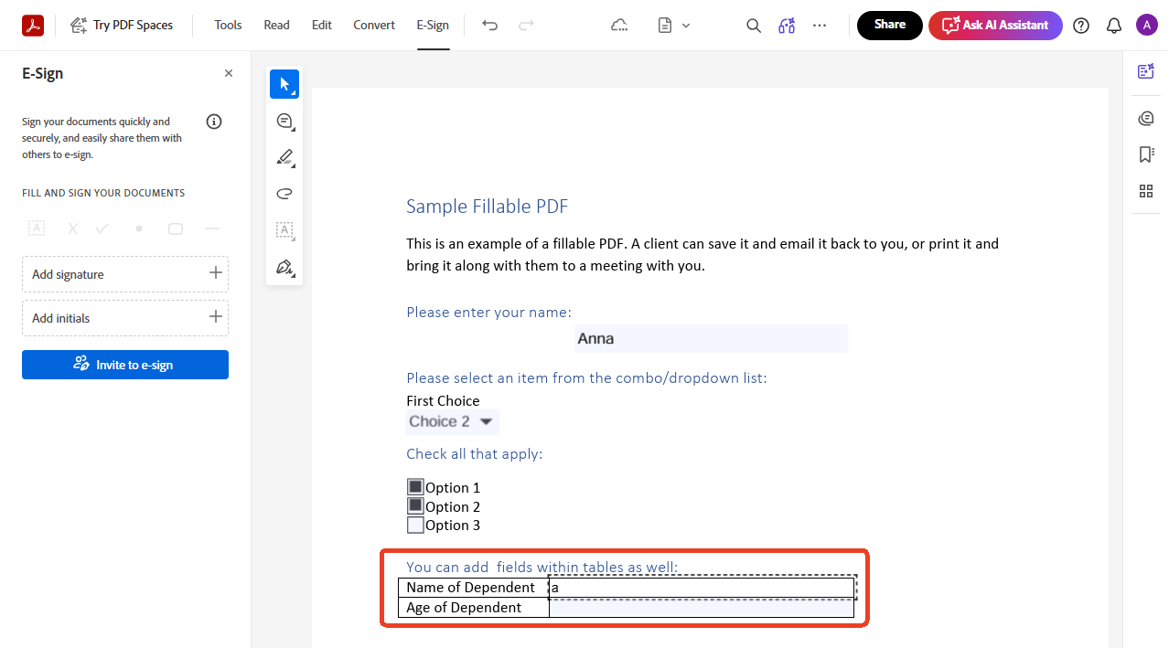This screenshot has height=648, width=1169.
Task: Click the Check all that apply label
Action: [x=474, y=454]
